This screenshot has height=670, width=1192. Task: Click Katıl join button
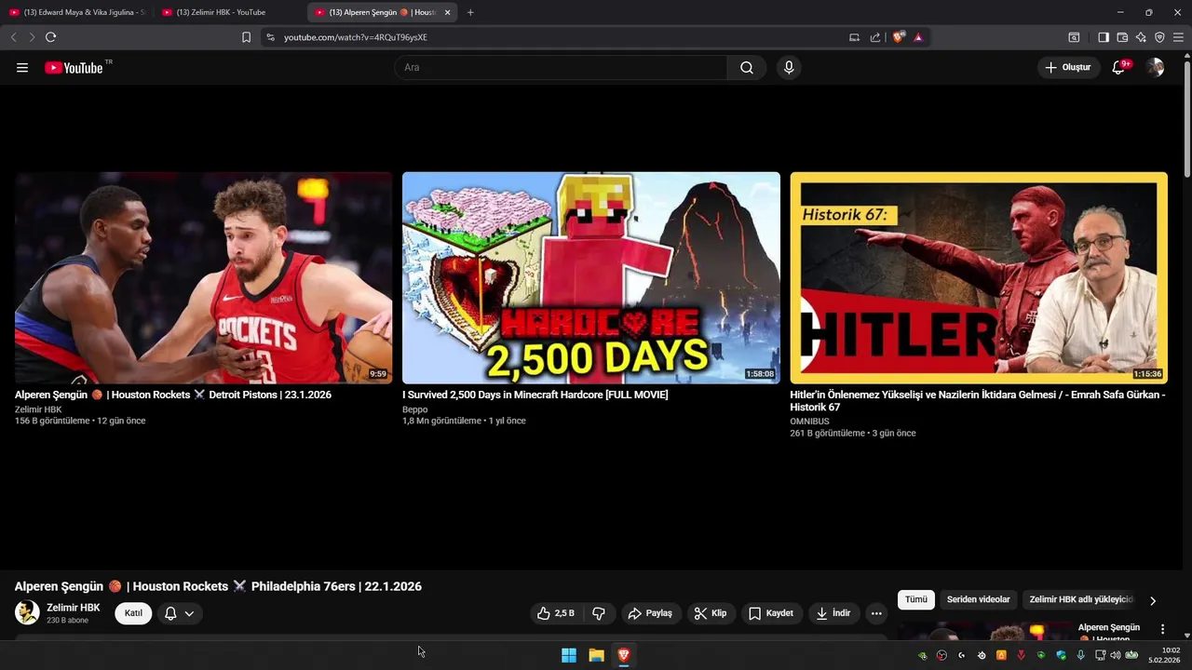pos(133,613)
